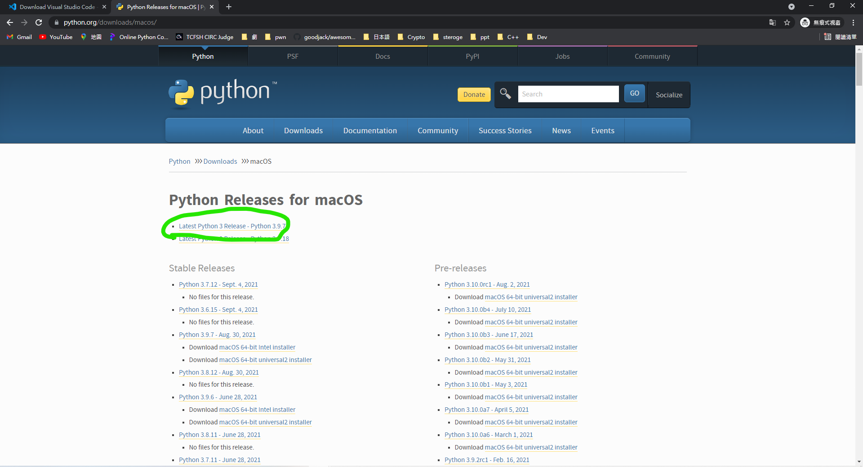Screen dimensions: 863x467
Task: Open the Success Stories menu
Action: point(505,131)
